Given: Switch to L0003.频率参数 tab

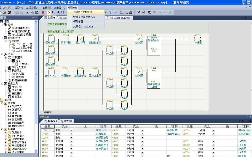Looking at the screenshot, I should click(x=122, y=18).
